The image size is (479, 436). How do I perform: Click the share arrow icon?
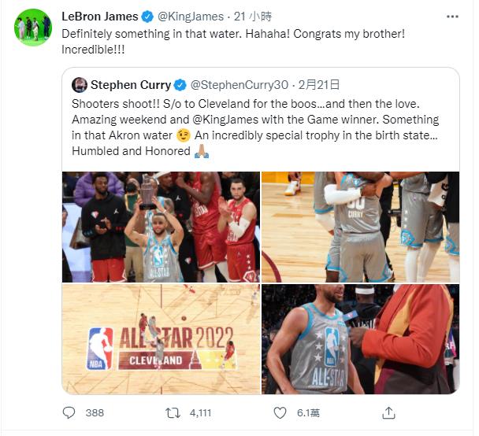point(387,412)
